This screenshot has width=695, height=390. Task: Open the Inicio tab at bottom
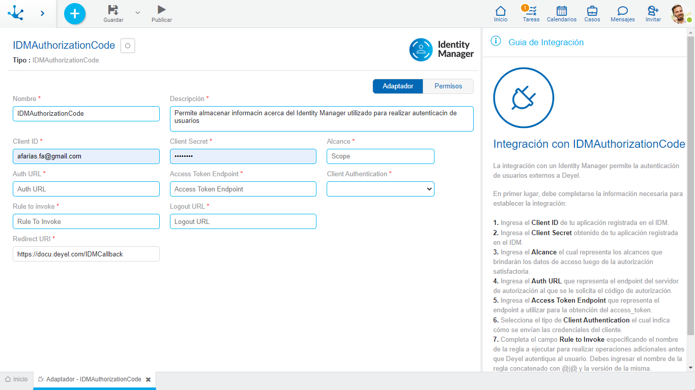[x=16, y=379]
